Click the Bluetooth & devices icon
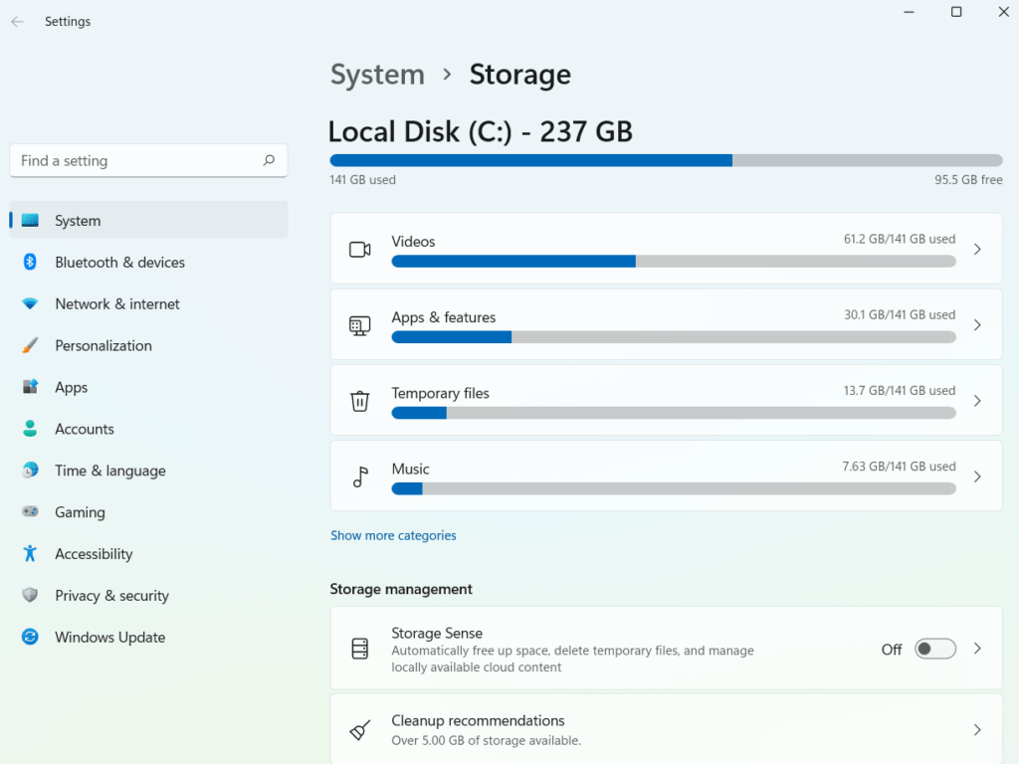 (x=30, y=263)
